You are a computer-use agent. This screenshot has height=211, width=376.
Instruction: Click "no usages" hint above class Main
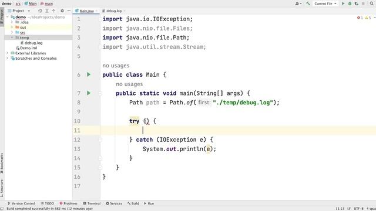[116, 66]
